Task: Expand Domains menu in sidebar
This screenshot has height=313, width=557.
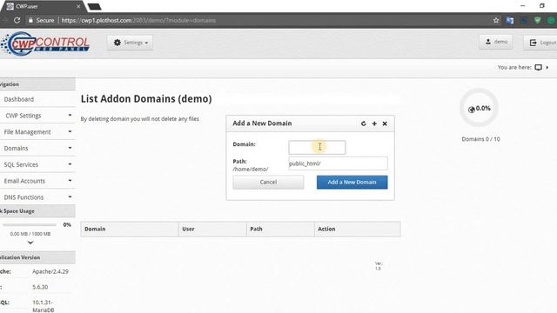Action: coord(37,149)
